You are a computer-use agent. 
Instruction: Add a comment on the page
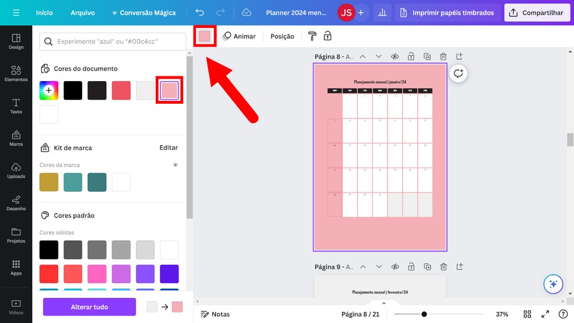coord(459,73)
